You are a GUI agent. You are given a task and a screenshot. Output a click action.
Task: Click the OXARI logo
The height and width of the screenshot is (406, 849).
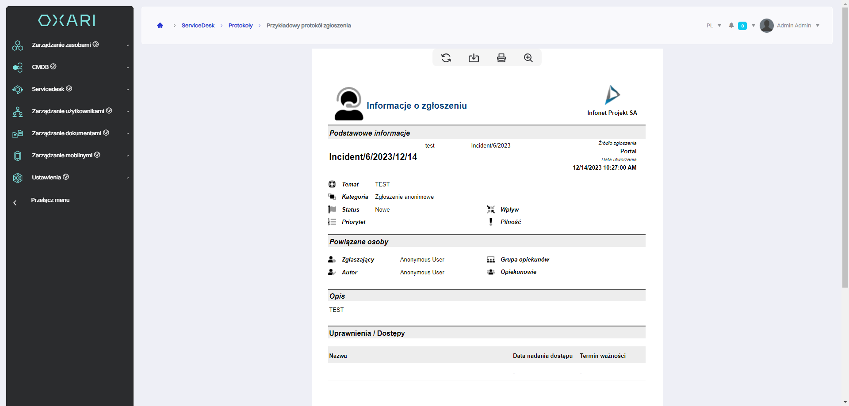click(67, 20)
